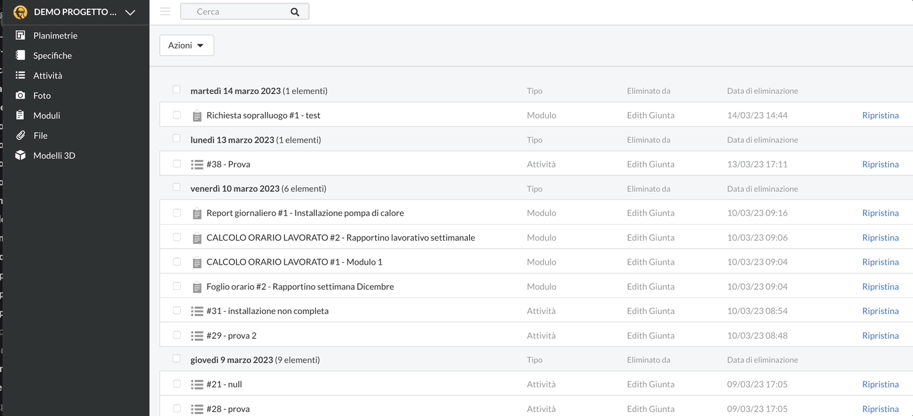Click Ripristina for Report giornaliero #1
Image resolution: width=913 pixels, height=416 pixels.
(880, 213)
